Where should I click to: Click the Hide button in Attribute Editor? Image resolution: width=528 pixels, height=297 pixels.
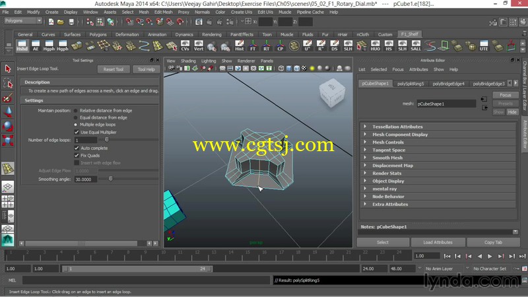pyautogui.click(x=512, y=112)
